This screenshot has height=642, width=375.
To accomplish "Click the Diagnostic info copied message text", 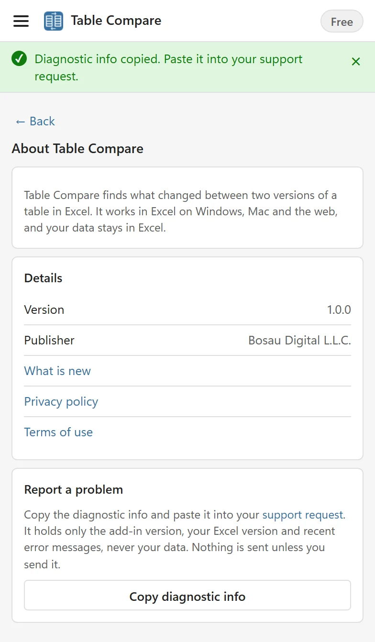I will (169, 67).
